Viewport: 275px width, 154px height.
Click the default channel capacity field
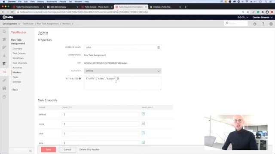tap(101, 114)
